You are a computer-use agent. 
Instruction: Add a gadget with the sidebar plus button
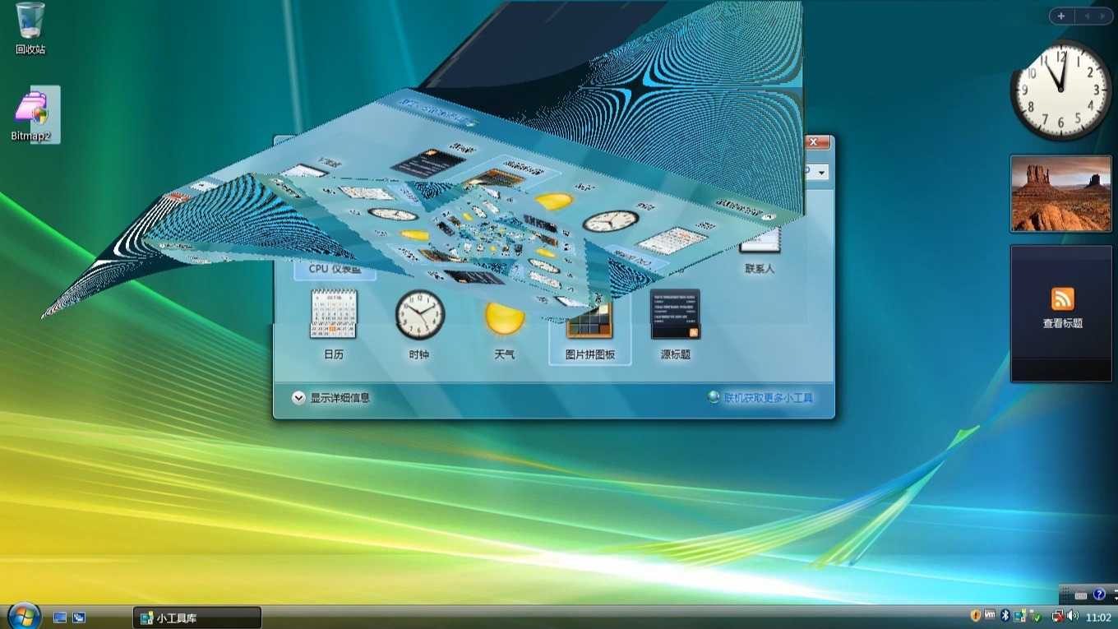(x=1061, y=16)
